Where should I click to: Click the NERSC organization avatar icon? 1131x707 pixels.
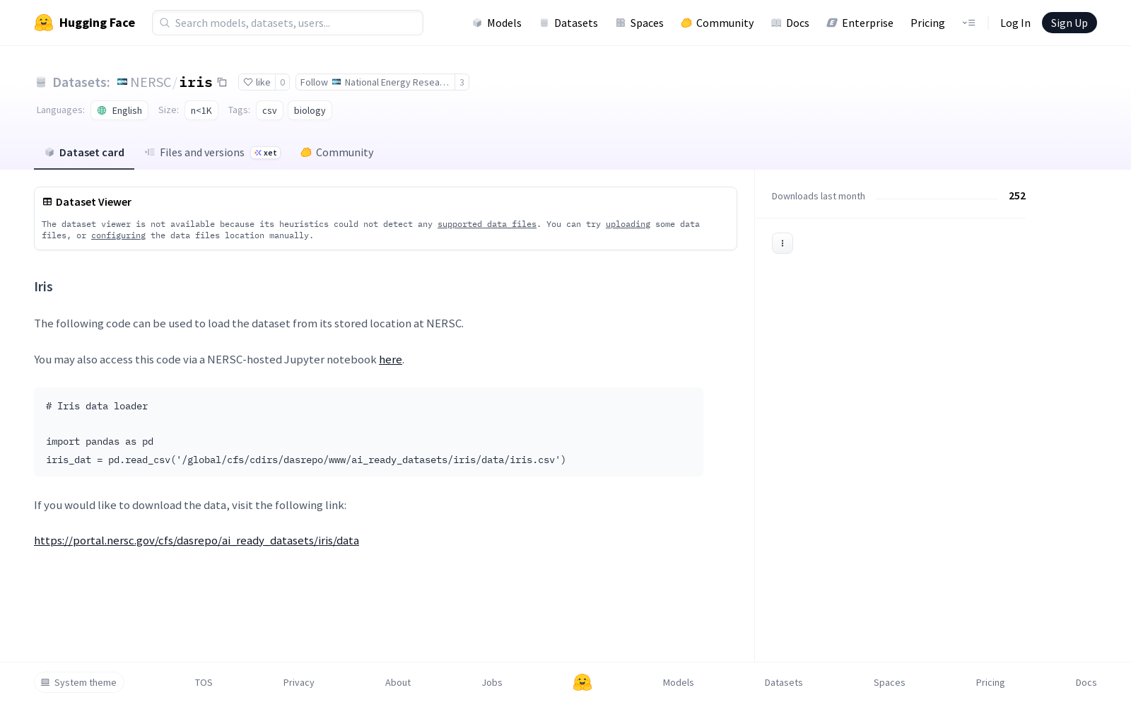click(122, 82)
